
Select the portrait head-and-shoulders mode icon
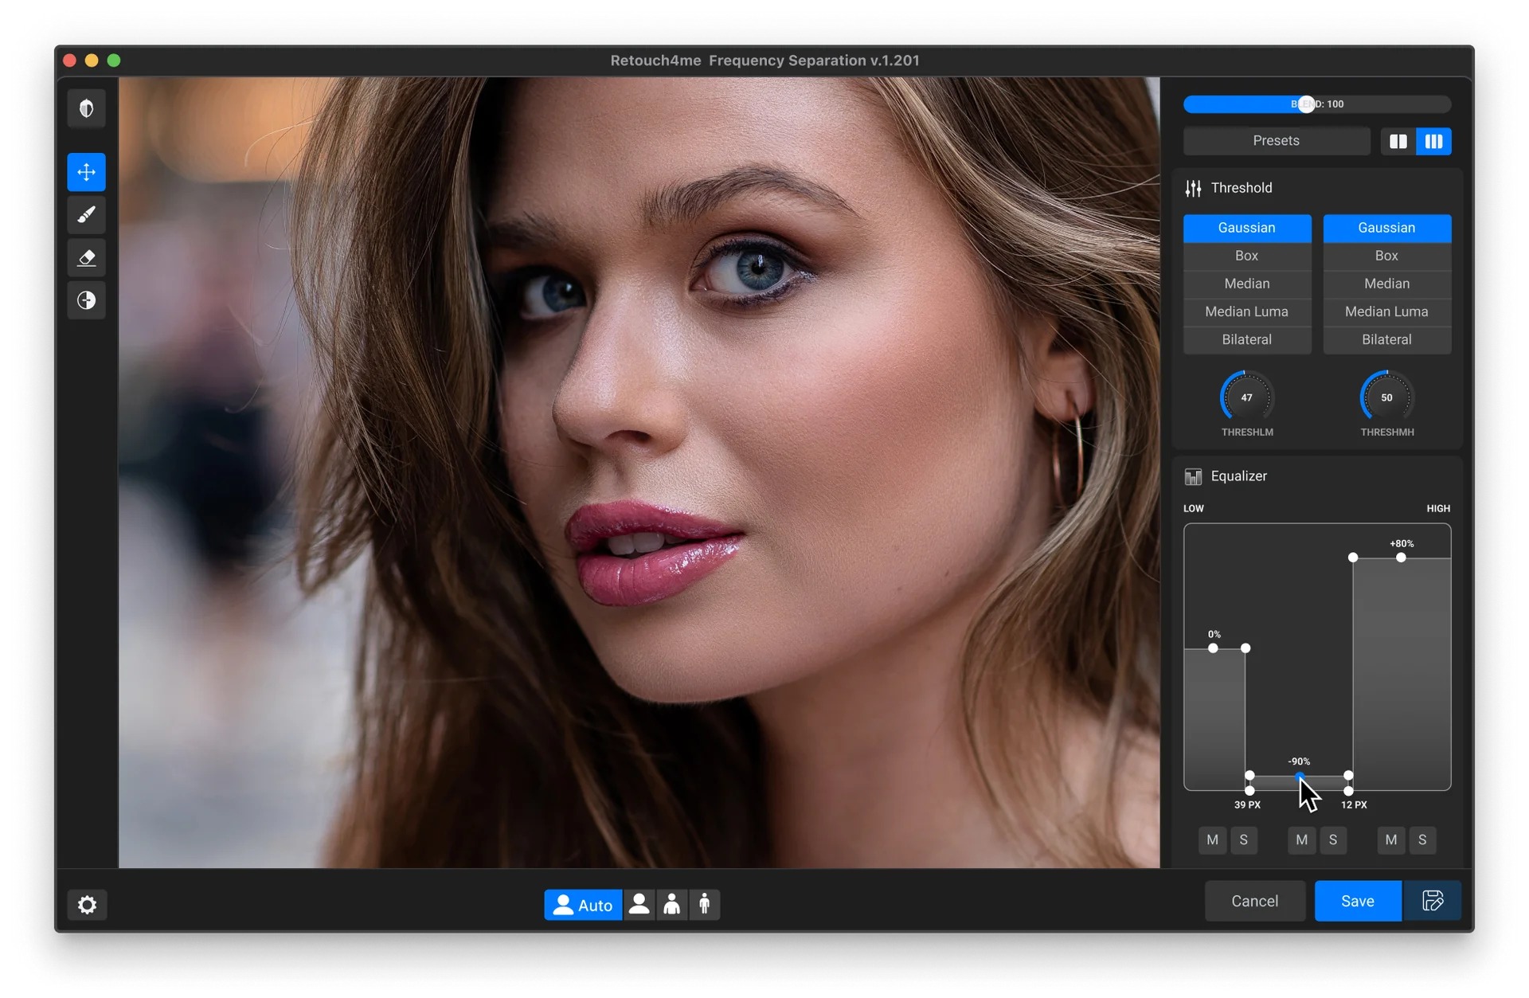(x=639, y=904)
